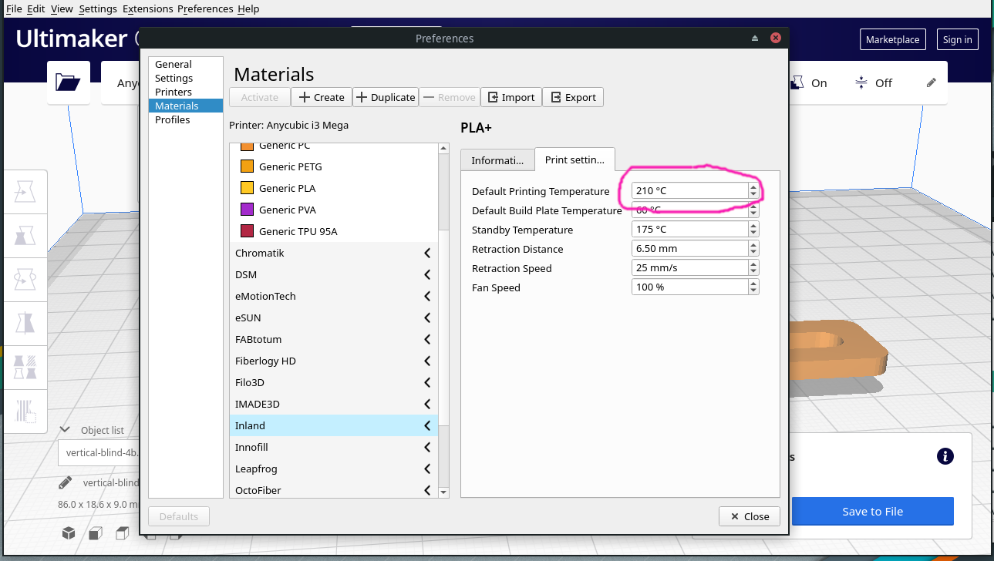
Task: Select the Scale tool in left toolbar
Action: [25, 236]
